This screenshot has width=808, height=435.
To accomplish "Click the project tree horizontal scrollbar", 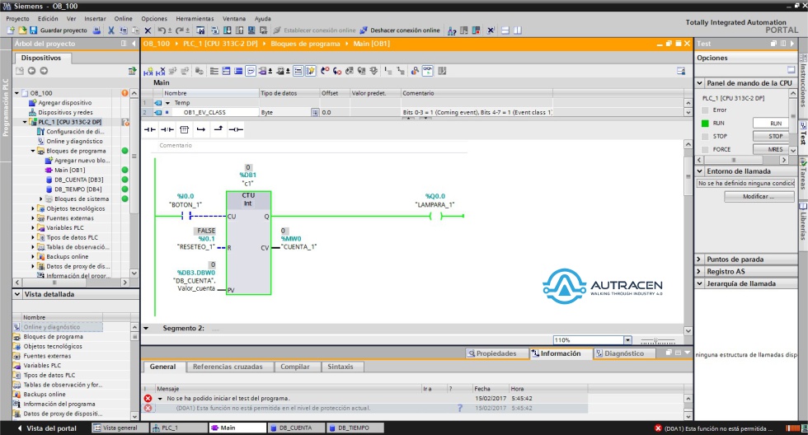I will 72,283.
